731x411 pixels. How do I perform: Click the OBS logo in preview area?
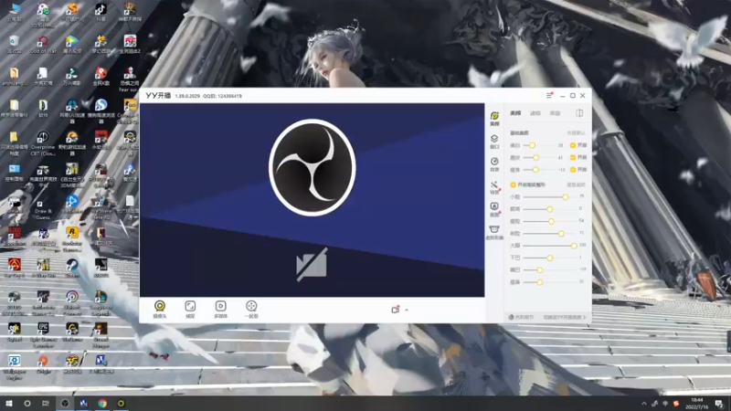(x=312, y=167)
